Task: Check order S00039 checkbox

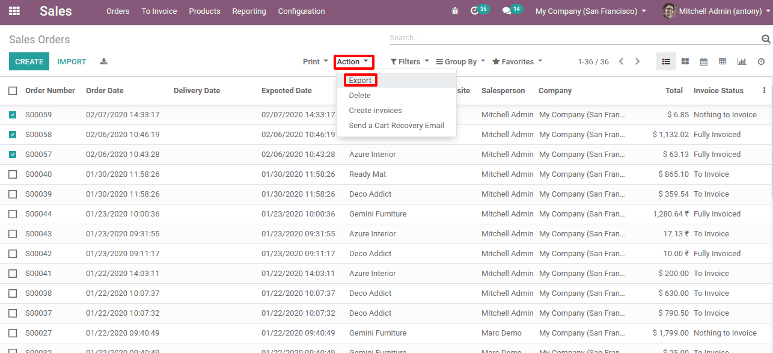Action: (x=13, y=194)
